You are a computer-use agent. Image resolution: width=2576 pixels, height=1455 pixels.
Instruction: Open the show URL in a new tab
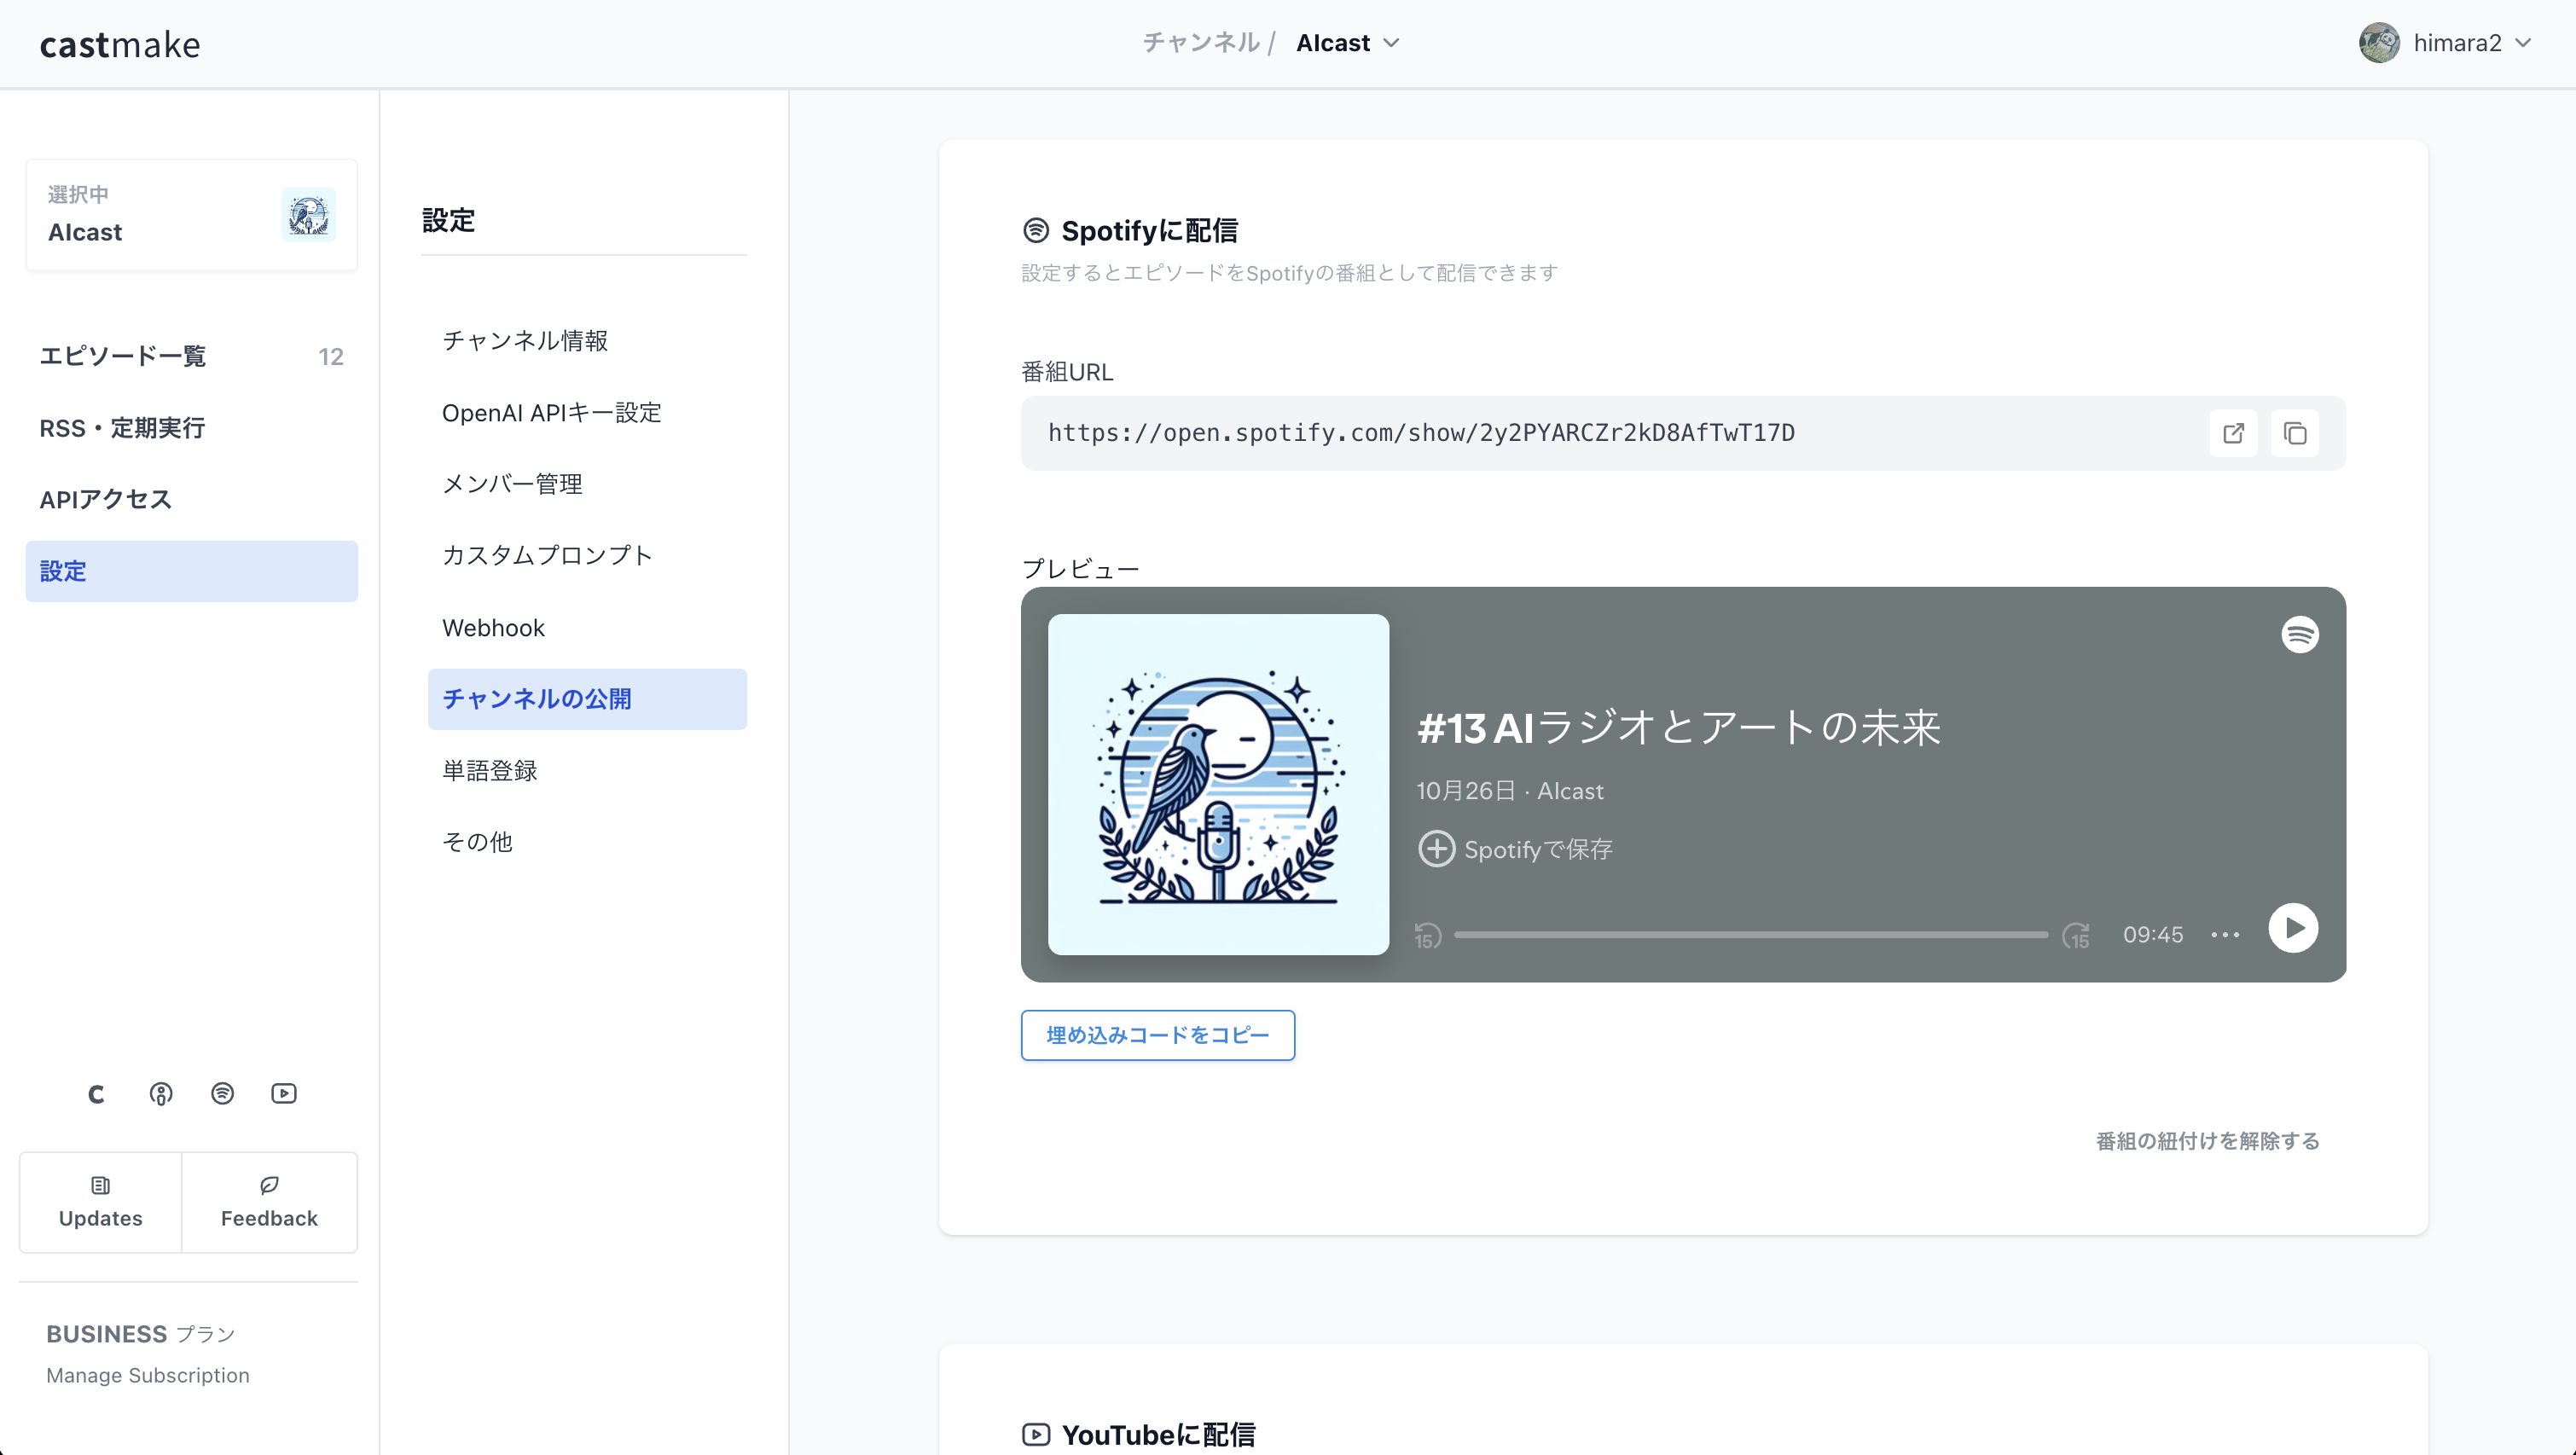2233,433
